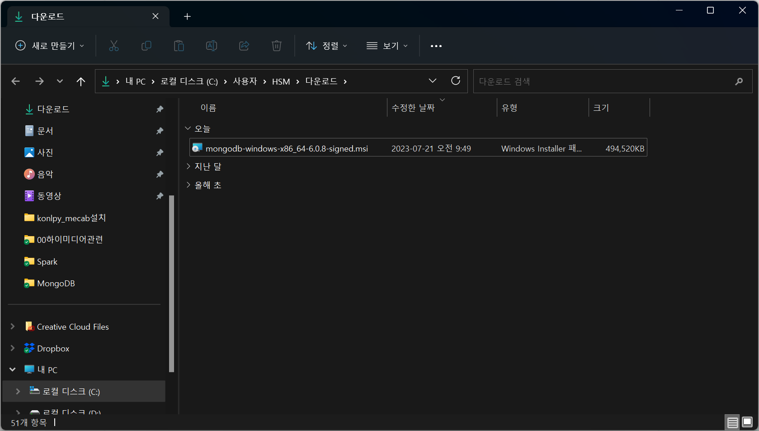This screenshot has height=431, width=759.
Task: Unpin 다운로드 using its pin icon
Action: click(x=160, y=109)
